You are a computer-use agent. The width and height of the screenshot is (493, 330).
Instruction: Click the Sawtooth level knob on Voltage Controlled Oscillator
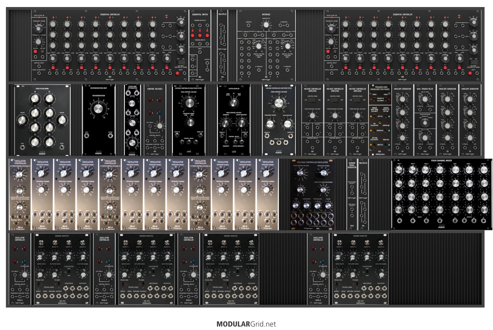point(306,206)
